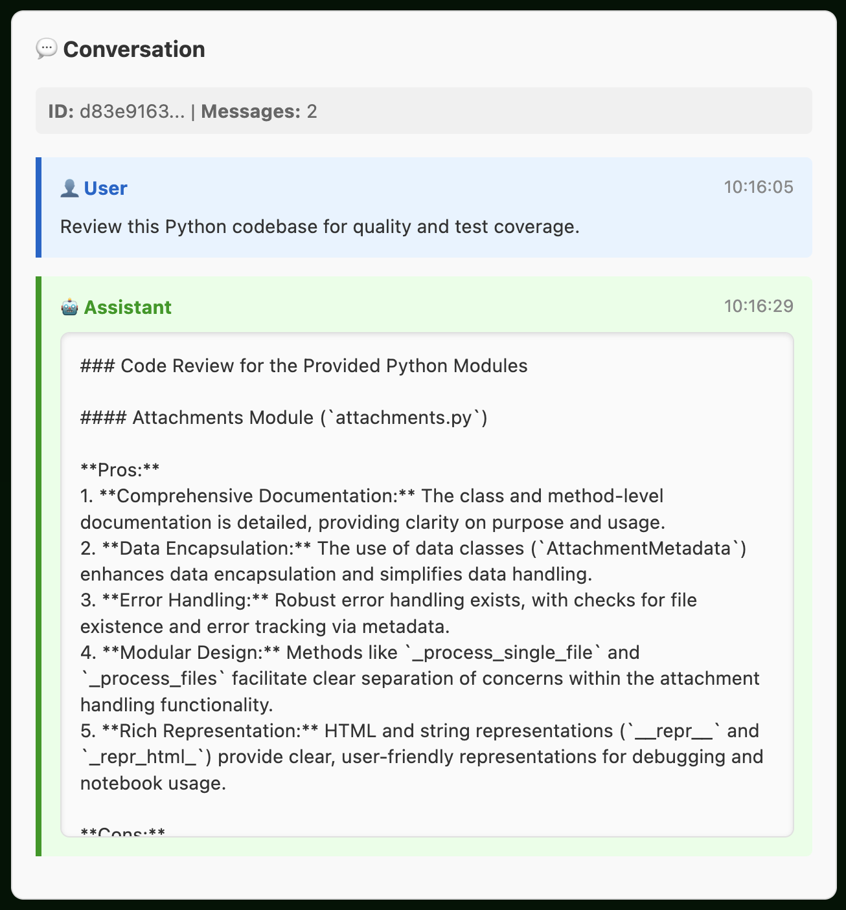Click the user message text about Python codebase

click(320, 227)
